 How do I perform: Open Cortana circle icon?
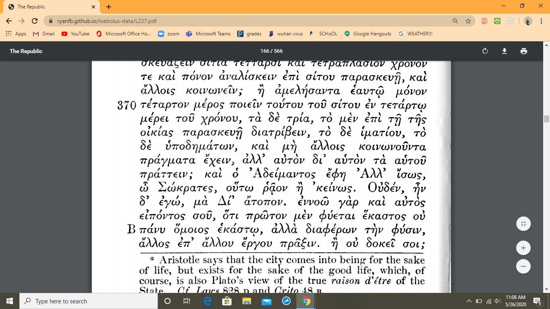coord(168,301)
